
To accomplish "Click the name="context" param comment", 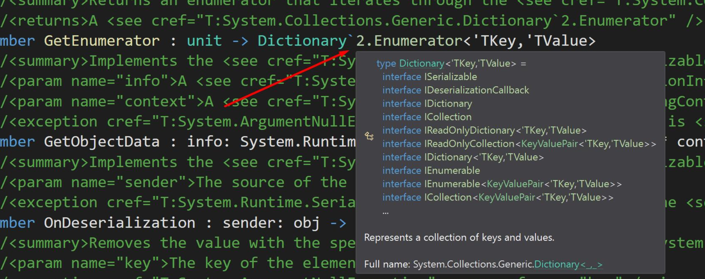I will click(178, 101).
